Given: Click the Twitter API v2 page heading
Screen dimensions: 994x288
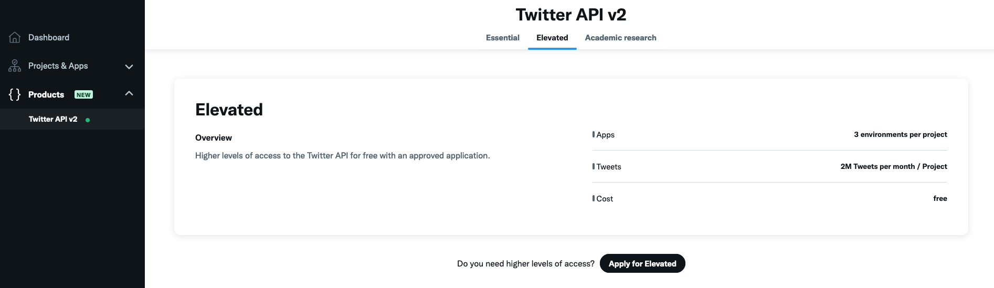Looking at the screenshot, I should pos(571,15).
